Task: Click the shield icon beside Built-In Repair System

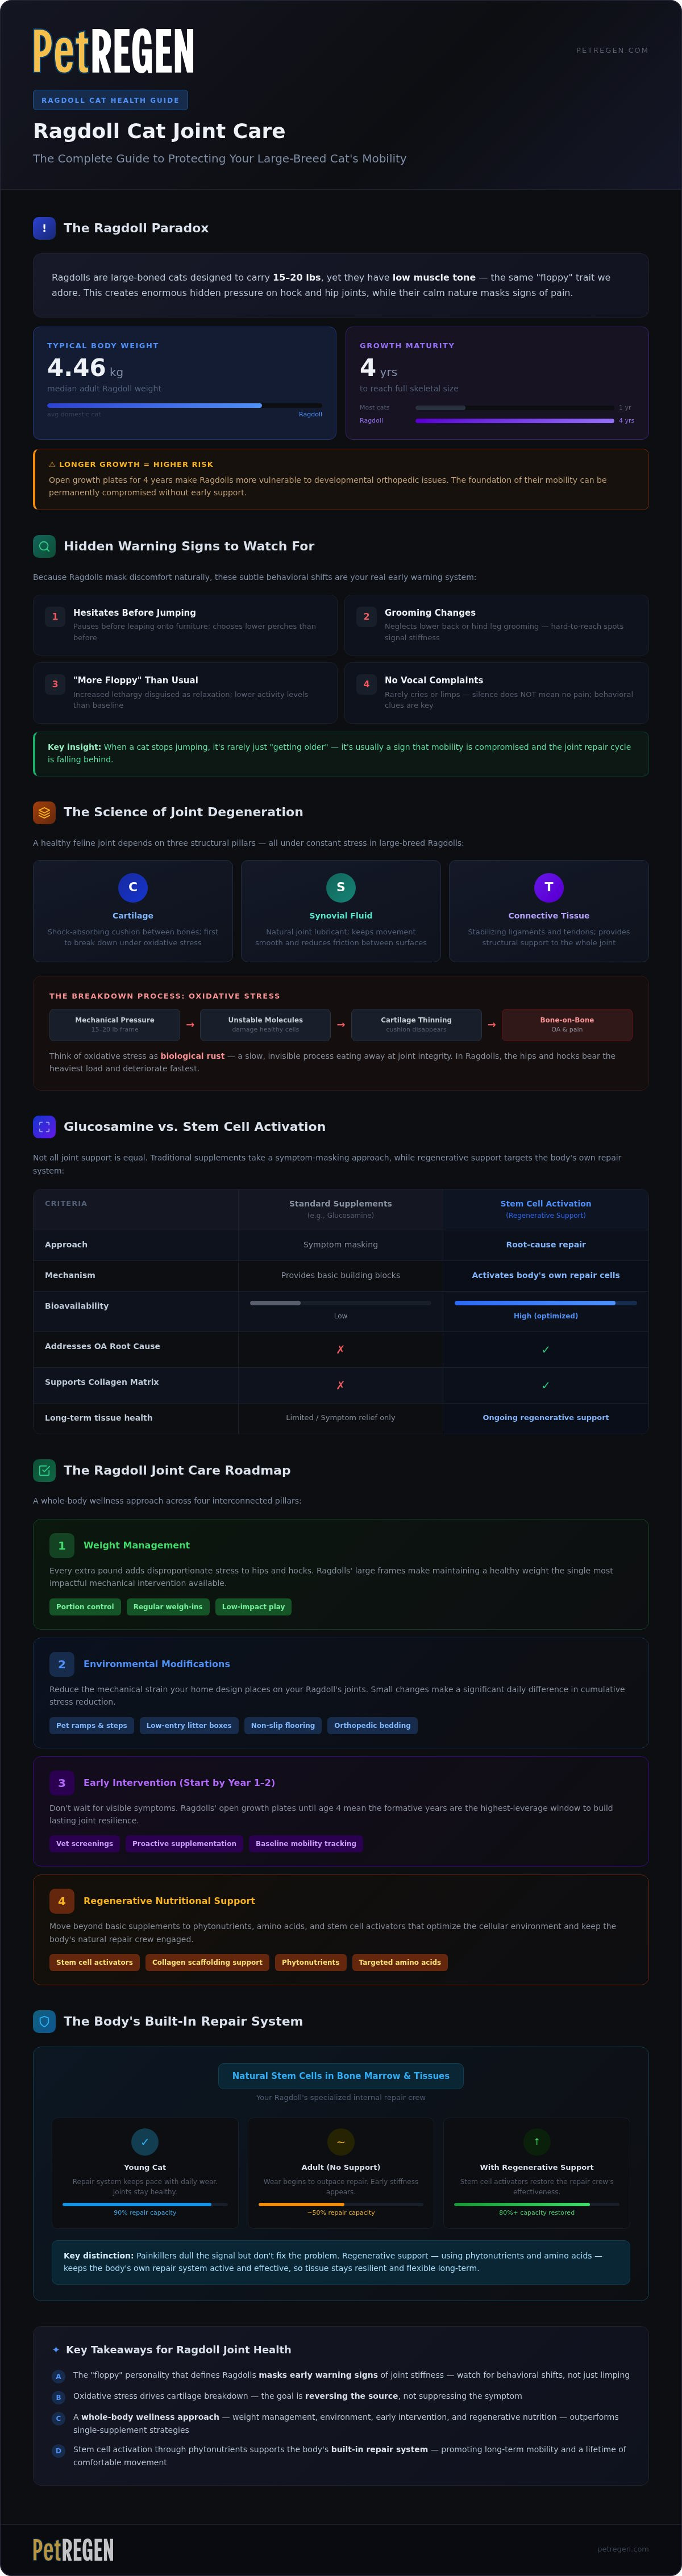Action: pyautogui.click(x=44, y=2021)
